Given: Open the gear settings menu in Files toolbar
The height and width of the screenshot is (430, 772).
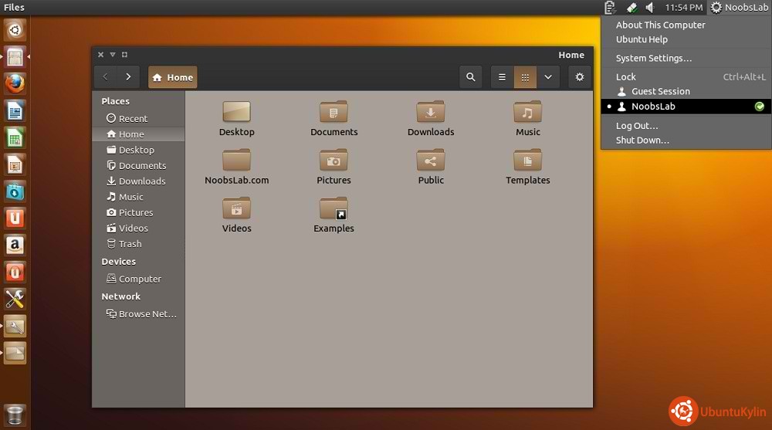Looking at the screenshot, I should (x=580, y=77).
